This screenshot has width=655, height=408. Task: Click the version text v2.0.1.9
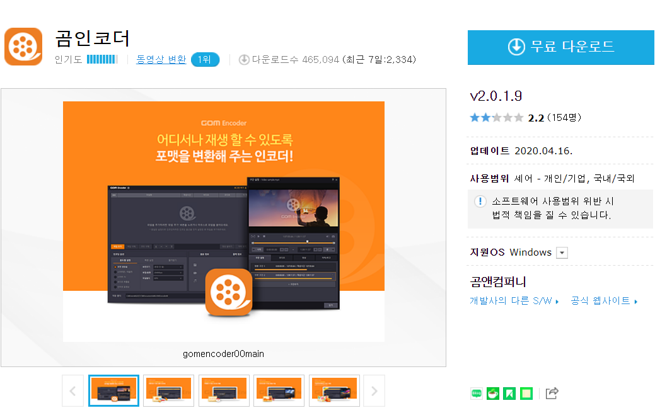tap(496, 96)
